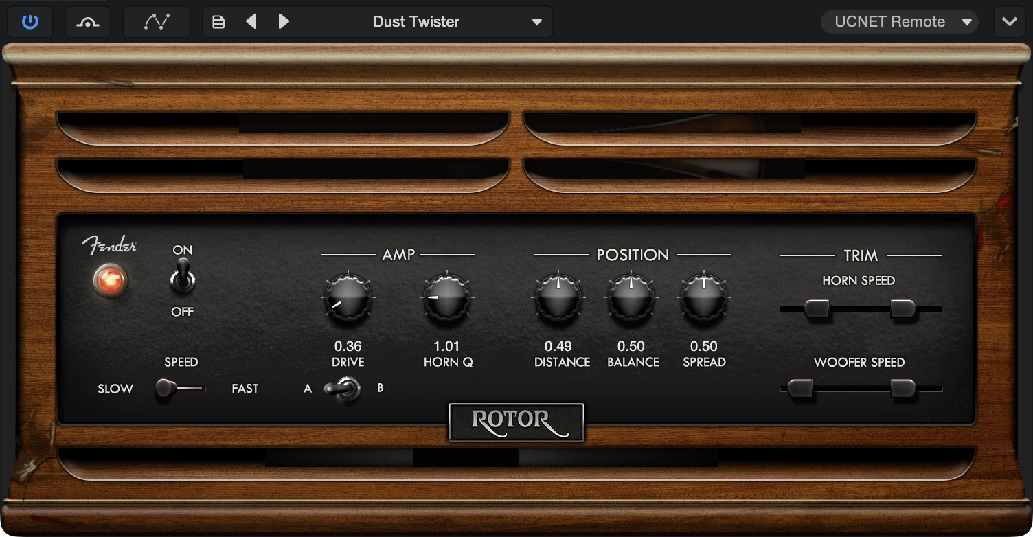Click the right Horn Speed slider handle
This screenshot has height=537, width=1033.
coord(903,309)
